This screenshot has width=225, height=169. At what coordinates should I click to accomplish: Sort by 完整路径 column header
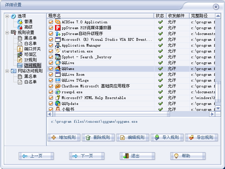(x=202, y=16)
